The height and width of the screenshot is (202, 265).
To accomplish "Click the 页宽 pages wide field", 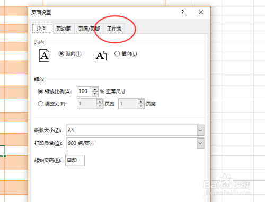I will [87, 104].
